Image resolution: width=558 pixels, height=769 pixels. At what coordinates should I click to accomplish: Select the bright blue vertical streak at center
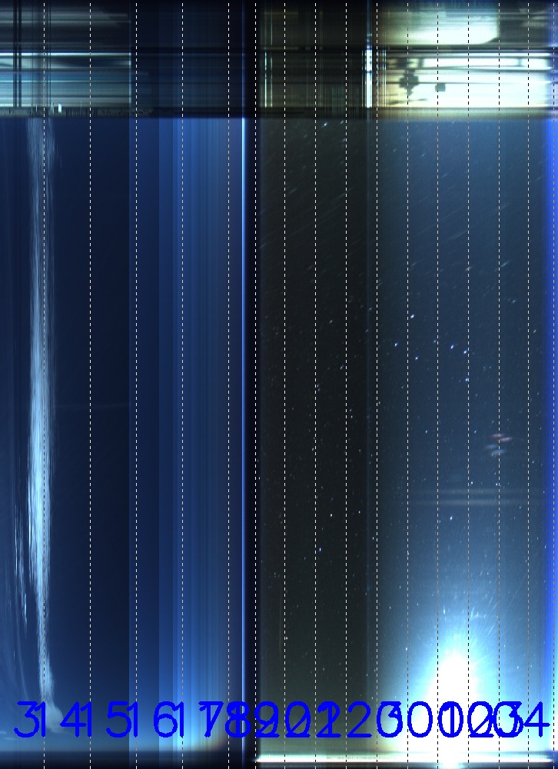pyautogui.click(x=244, y=384)
